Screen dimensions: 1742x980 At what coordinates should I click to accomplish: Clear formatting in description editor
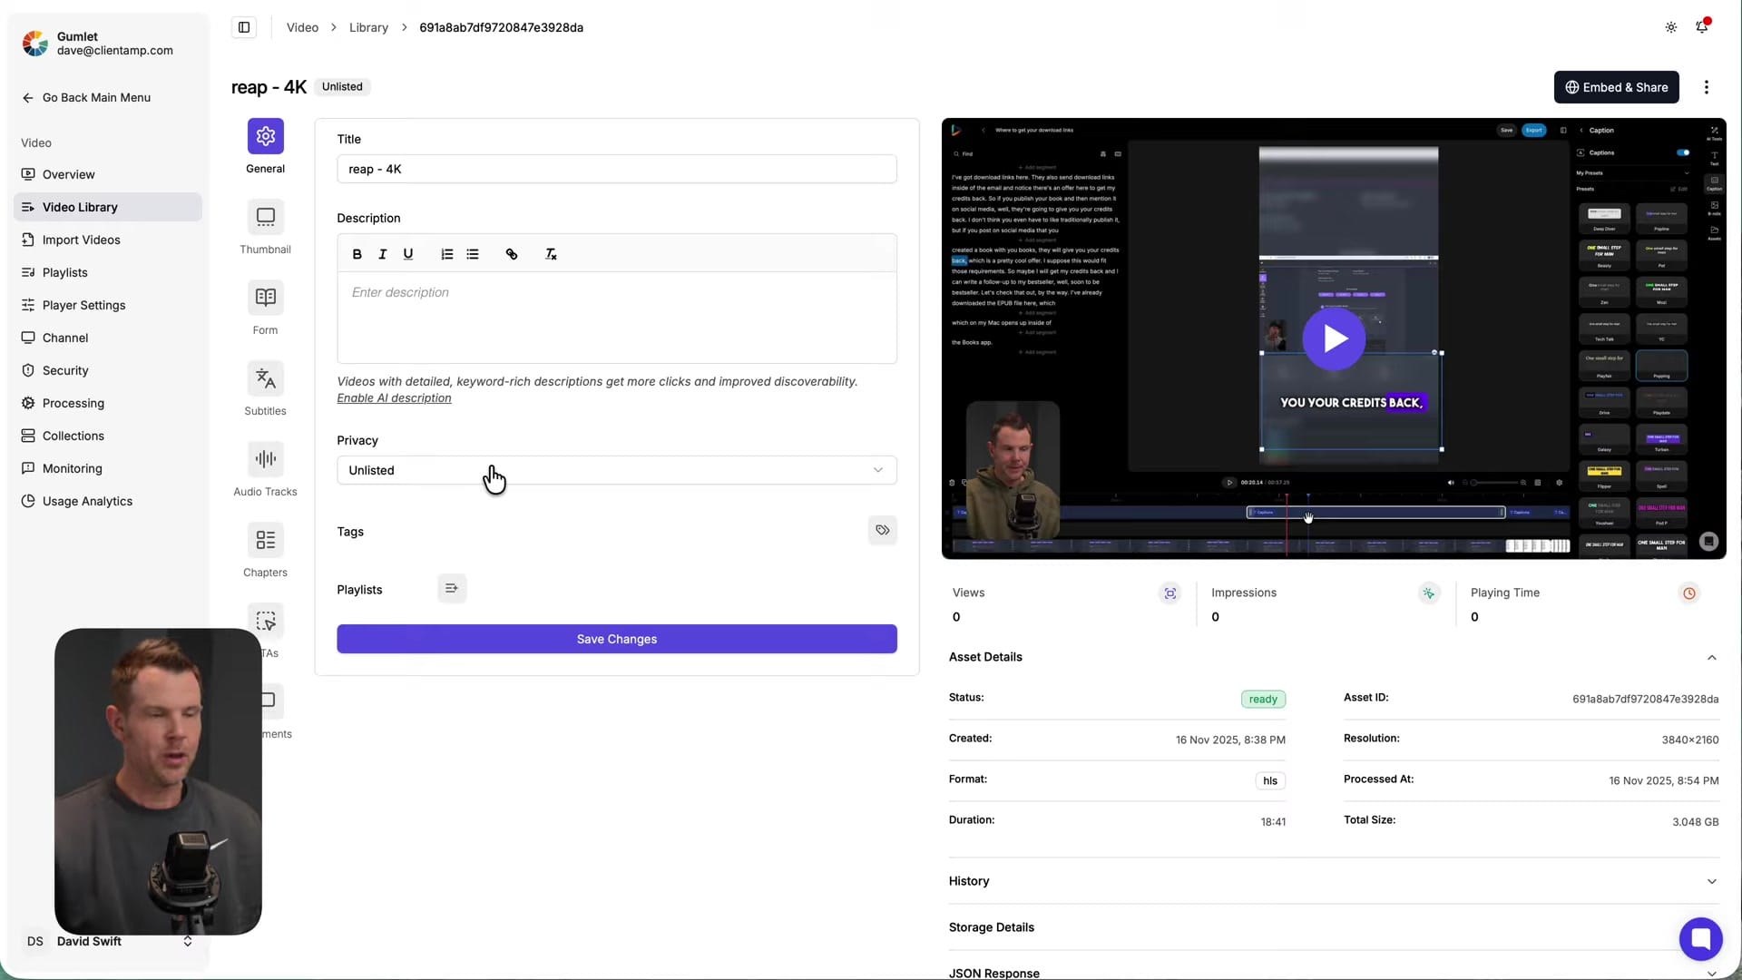point(551,254)
